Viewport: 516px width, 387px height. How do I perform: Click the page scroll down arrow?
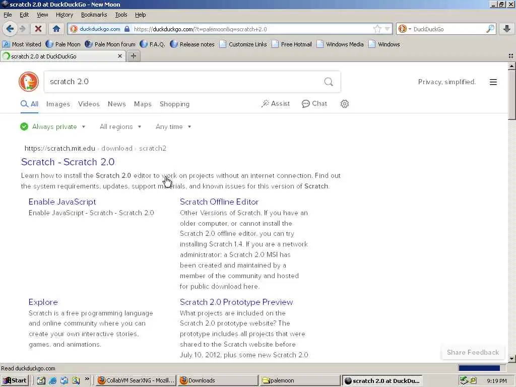point(512,358)
